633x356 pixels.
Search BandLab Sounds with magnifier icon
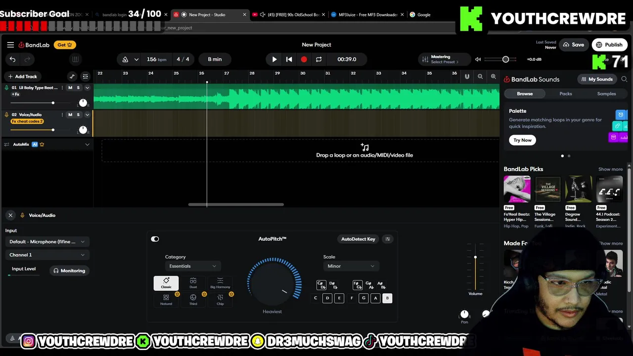[x=624, y=79]
